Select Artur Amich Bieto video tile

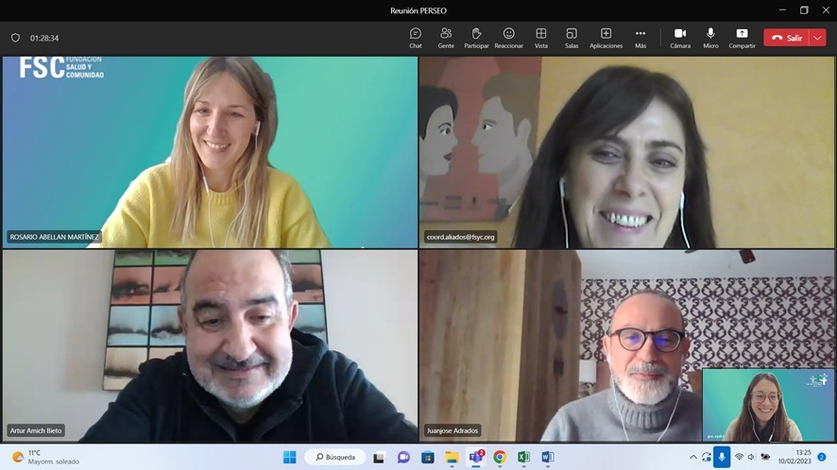tap(210, 345)
